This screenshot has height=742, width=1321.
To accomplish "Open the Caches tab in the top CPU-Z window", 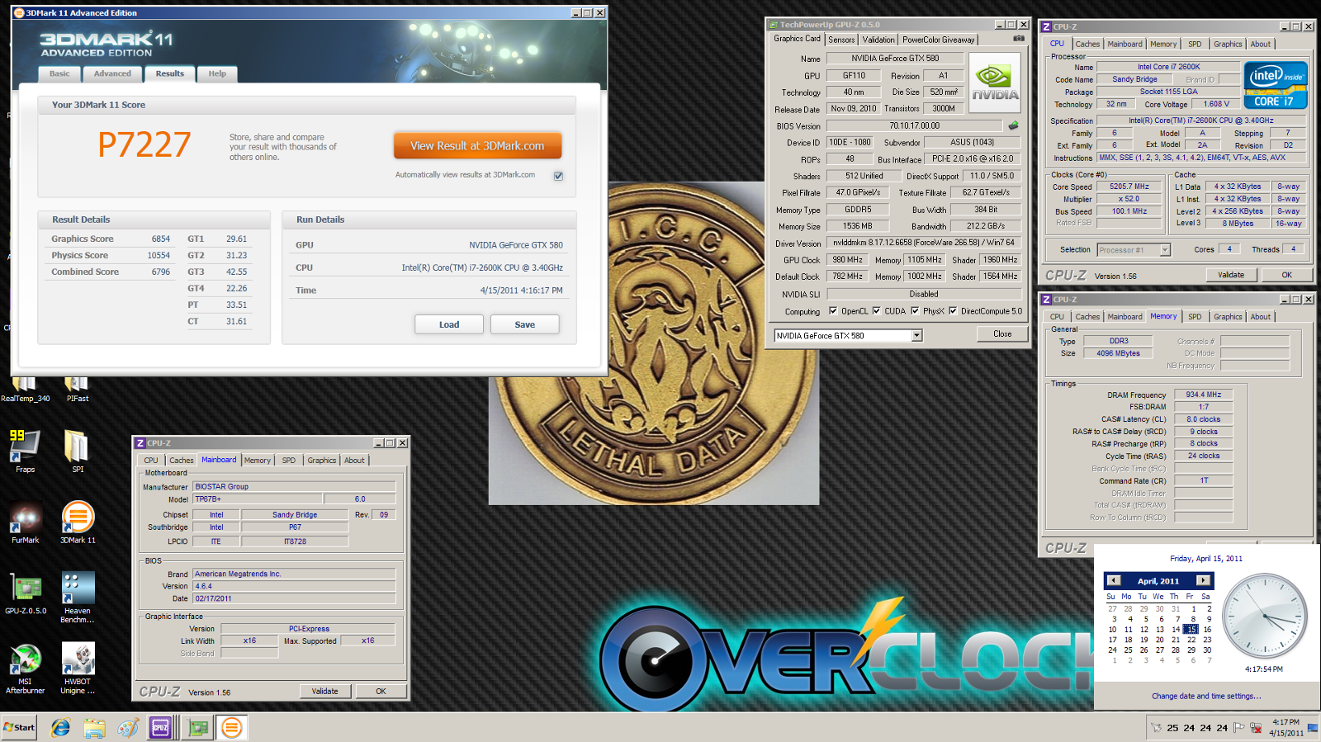I will (x=1087, y=45).
